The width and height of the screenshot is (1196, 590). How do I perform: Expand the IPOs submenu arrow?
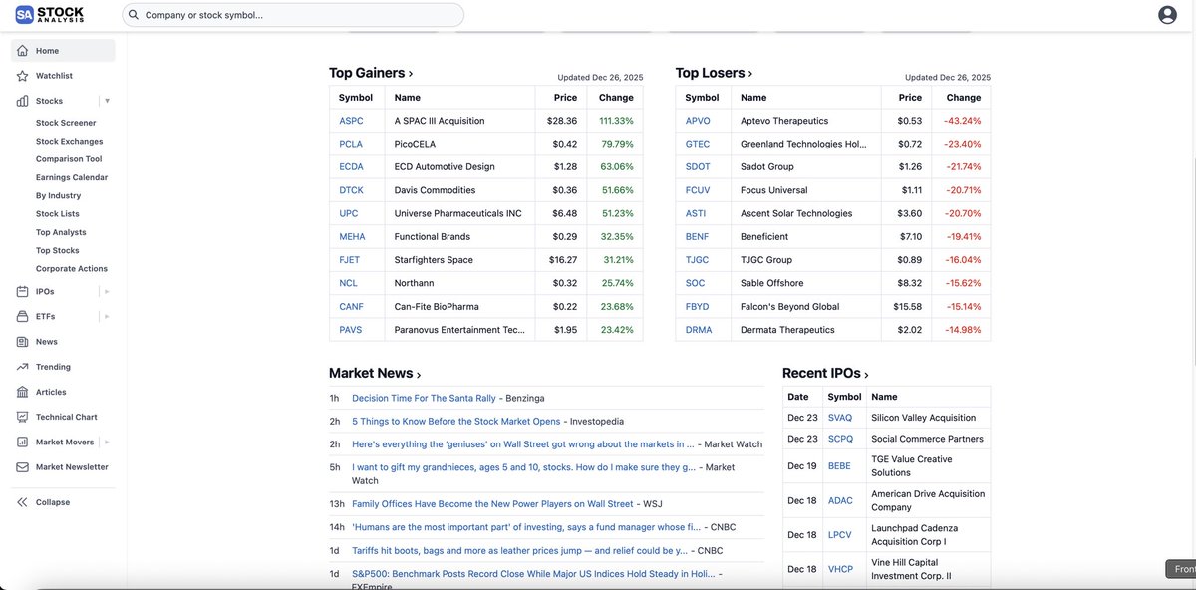[x=107, y=291]
